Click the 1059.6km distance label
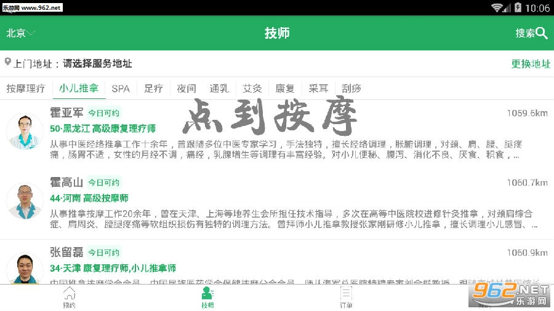Viewport: 554px width, 311px height. tap(527, 113)
